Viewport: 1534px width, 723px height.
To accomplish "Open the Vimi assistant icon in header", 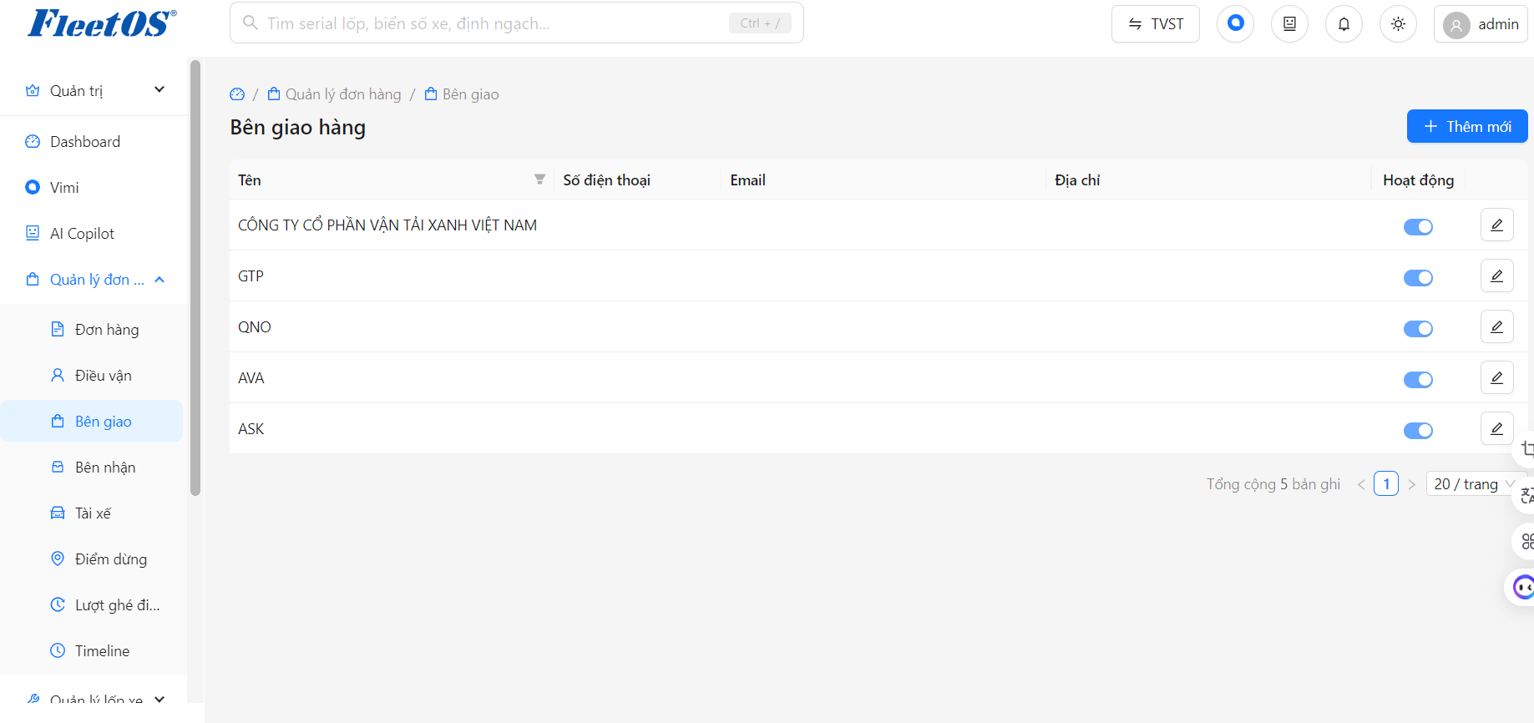I will pyautogui.click(x=1235, y=23).
